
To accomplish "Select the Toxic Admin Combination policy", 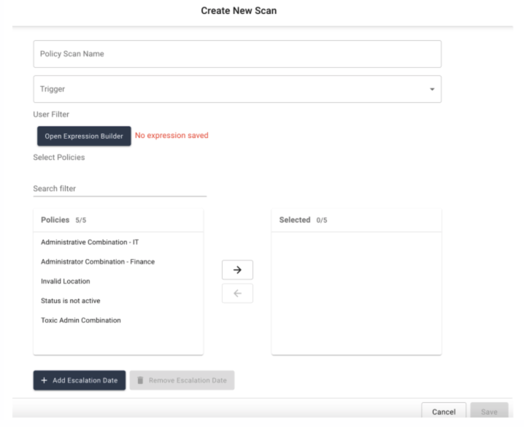I will (81, 320).
